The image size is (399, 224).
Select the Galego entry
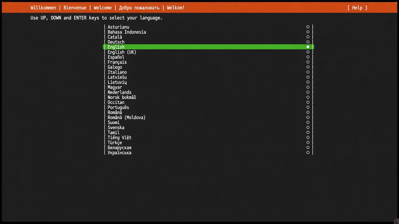click(x=208, y=67)
